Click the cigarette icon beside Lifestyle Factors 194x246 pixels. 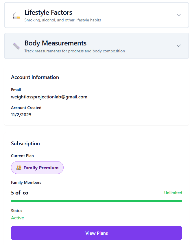[x=16, y=15]
